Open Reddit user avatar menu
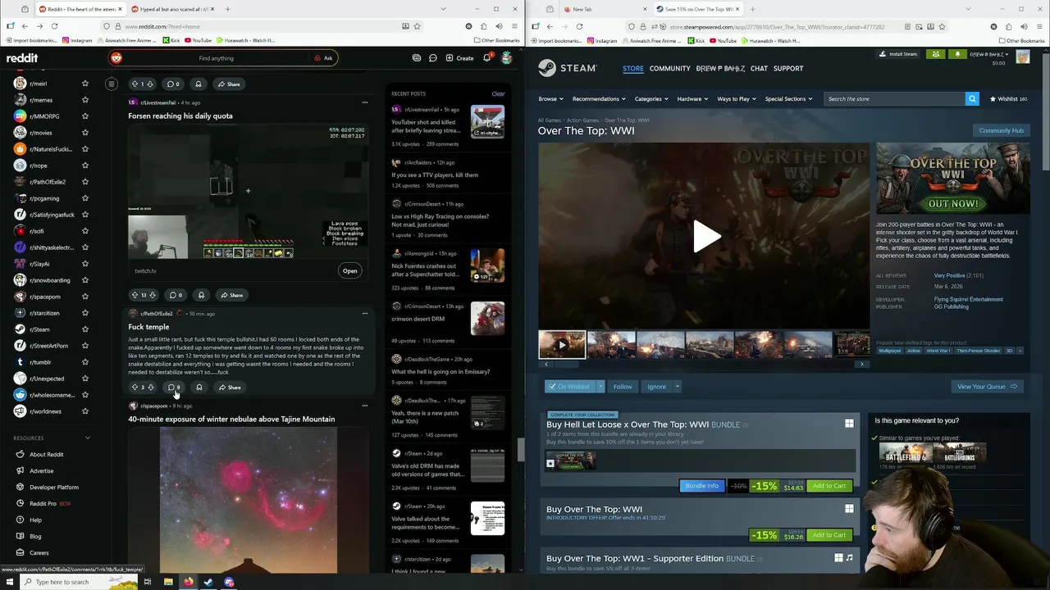The image size is (1050, 590). coord(507,58)
